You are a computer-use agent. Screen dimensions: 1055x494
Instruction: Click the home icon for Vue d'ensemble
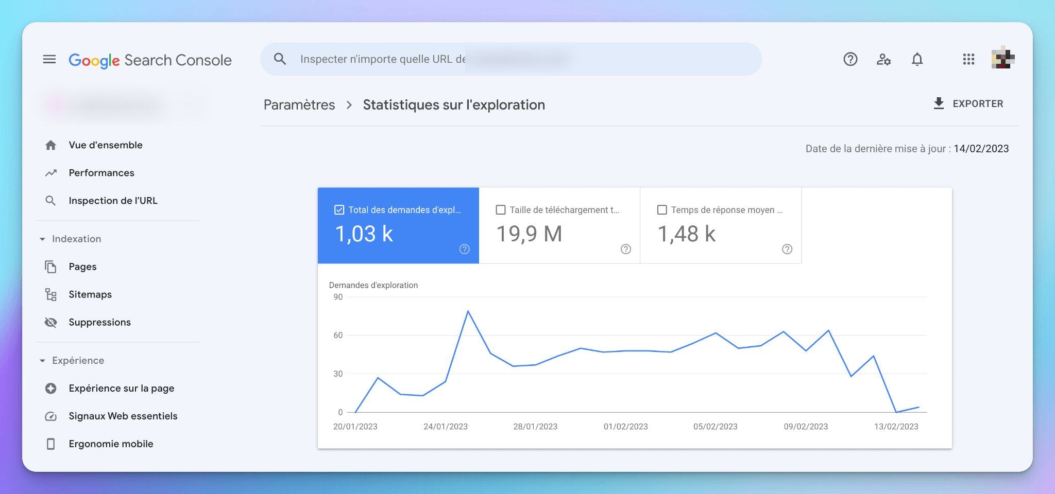50,145
